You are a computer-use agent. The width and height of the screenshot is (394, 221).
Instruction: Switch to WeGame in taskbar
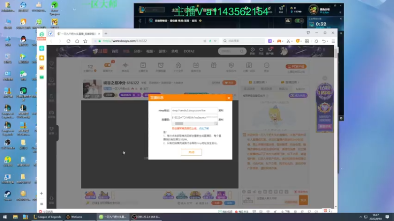click(80, 217)
